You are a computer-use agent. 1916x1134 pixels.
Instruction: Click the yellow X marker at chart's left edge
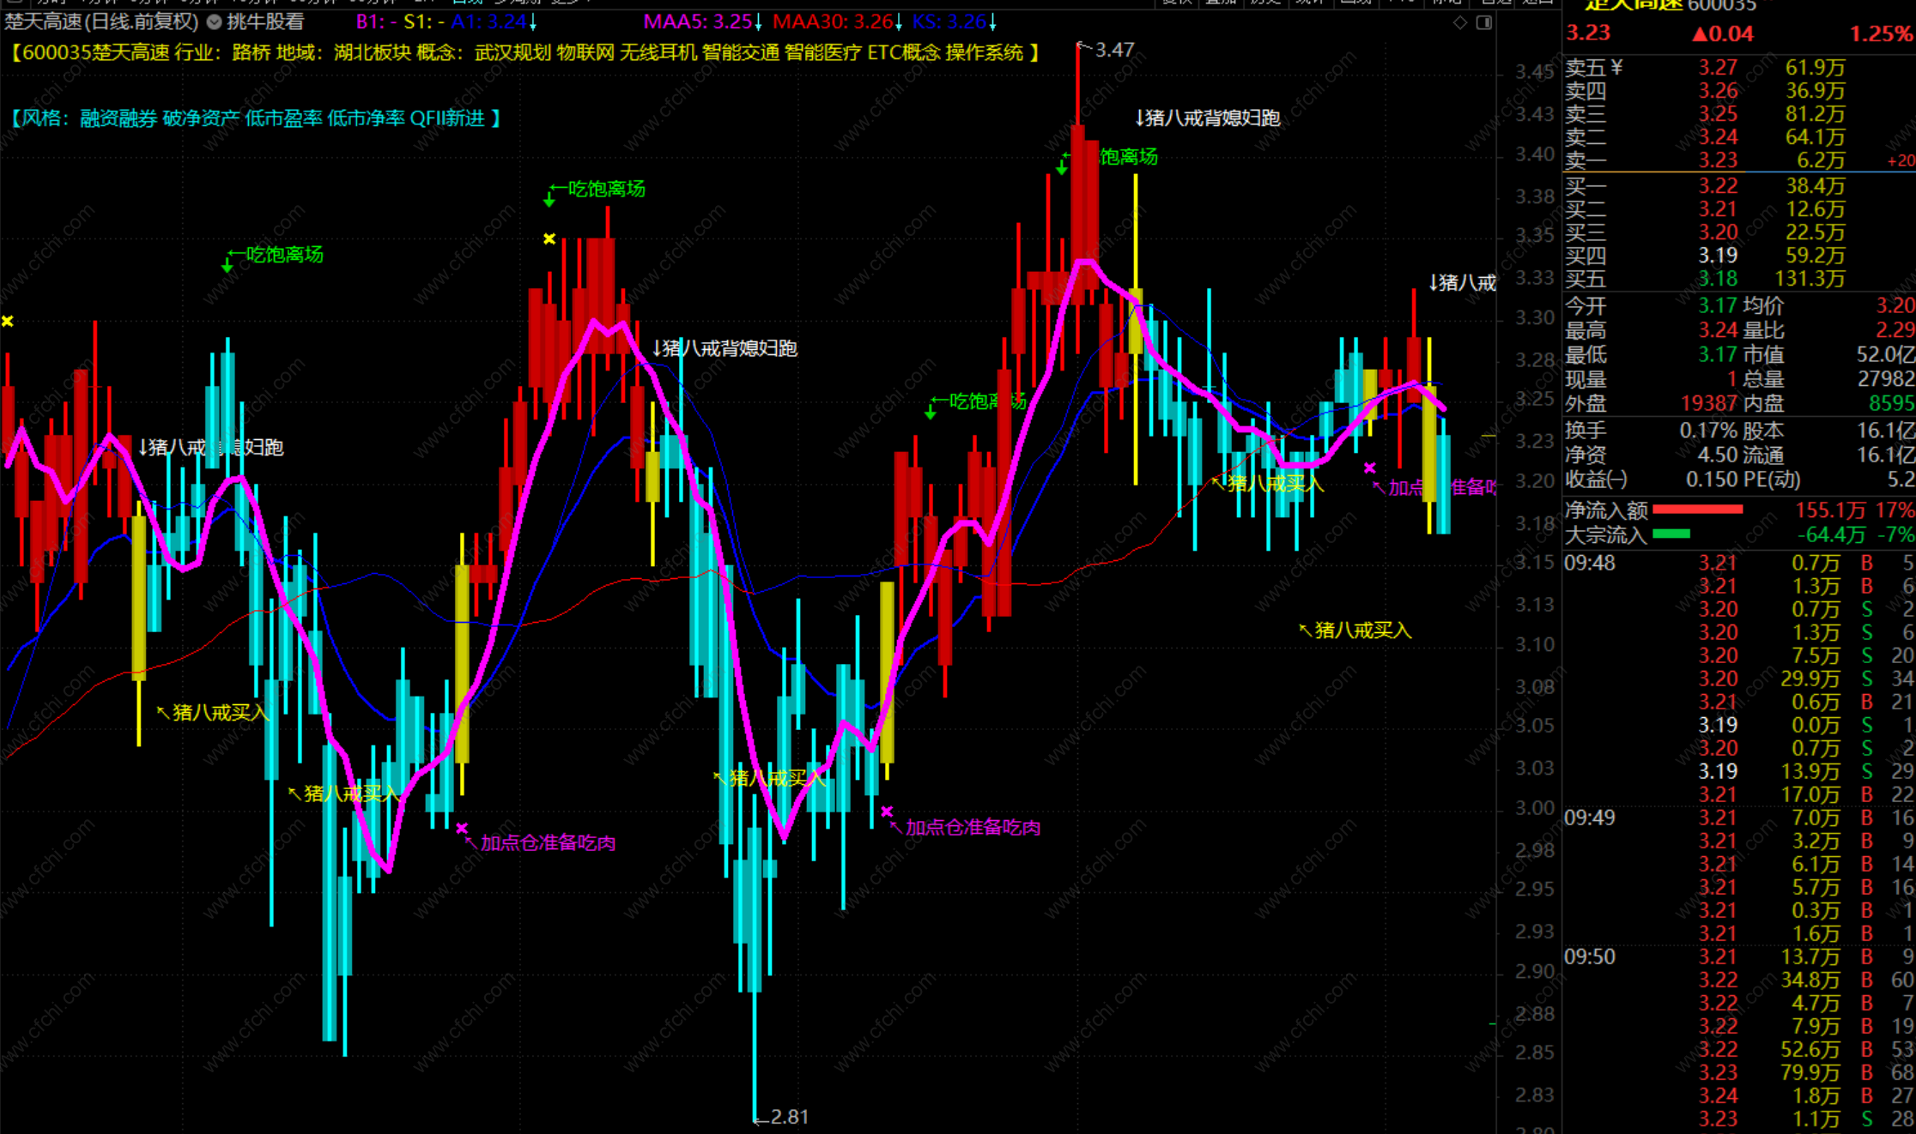click(8, 322)
